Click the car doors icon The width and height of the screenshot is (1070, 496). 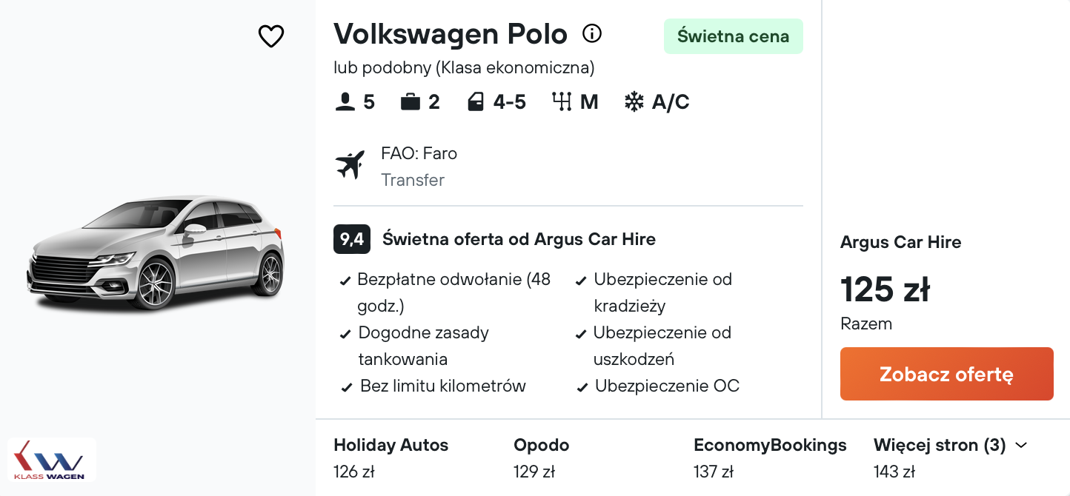tap(476, 102)
